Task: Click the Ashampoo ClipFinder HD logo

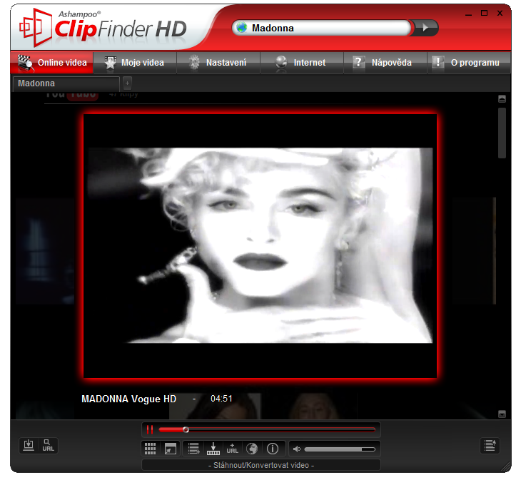Action: coord(103,28)
